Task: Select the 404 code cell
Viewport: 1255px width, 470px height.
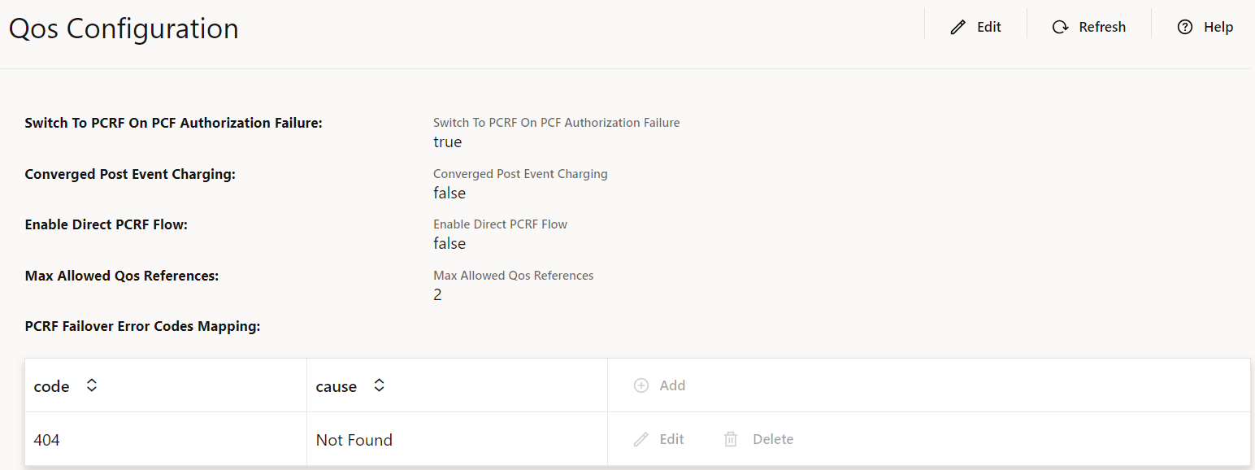Action: tap(47, 440)
